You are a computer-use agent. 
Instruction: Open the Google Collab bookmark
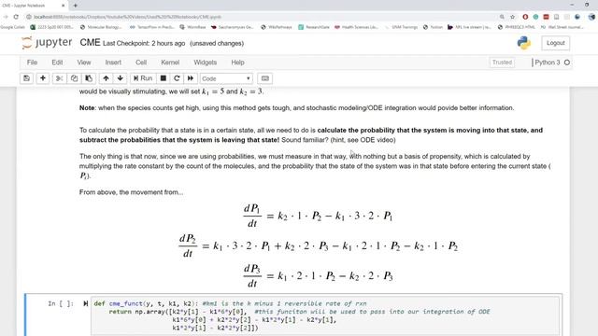tap(13, 27)
